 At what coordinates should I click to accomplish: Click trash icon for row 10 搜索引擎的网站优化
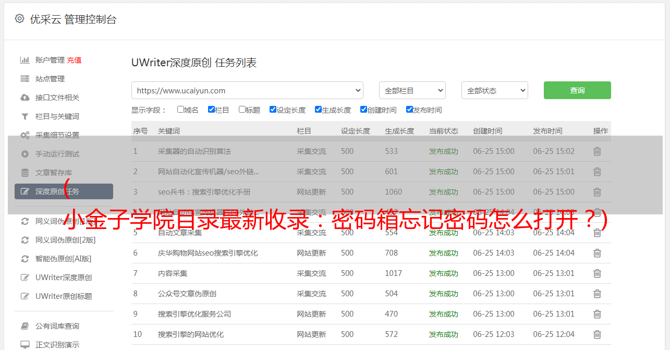[597, 334]
